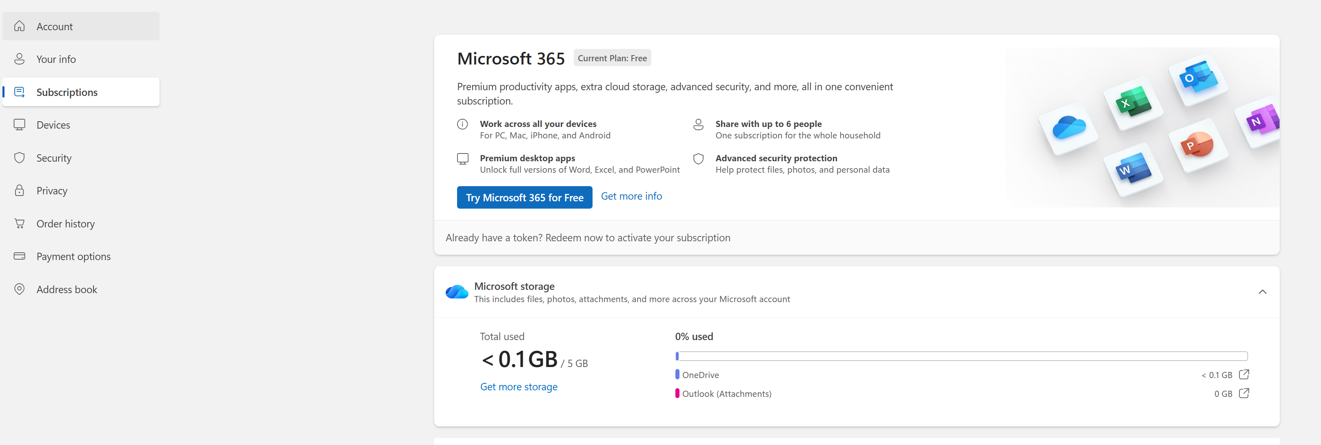Open Outlook attachments via external link icon
Image resolution: width=1321 pixels, height=445 pixels.
(1243, 393)
